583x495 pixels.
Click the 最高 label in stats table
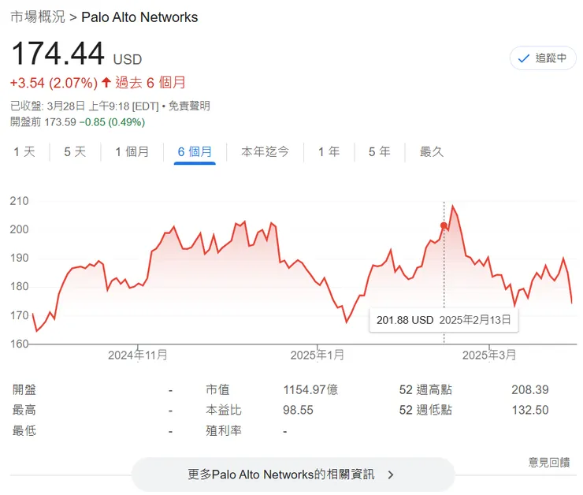click(24, 410)
